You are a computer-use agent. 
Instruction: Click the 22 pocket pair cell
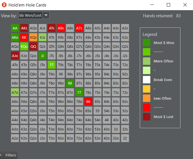coord(125,138)
